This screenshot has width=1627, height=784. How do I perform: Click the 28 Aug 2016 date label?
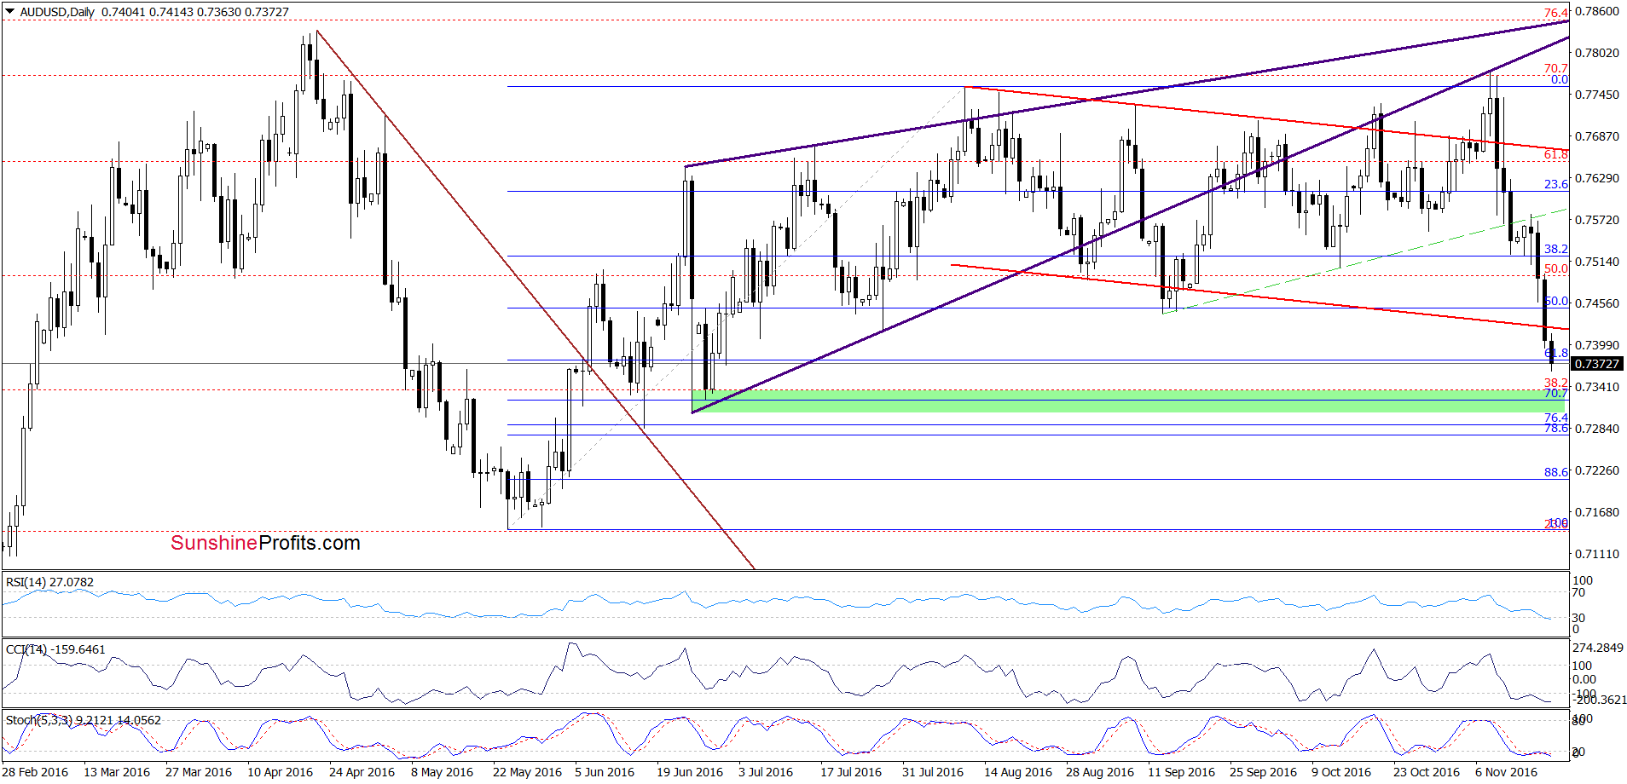pos(1100,772)
